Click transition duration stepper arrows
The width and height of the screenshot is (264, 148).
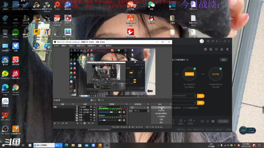(148, 111)
